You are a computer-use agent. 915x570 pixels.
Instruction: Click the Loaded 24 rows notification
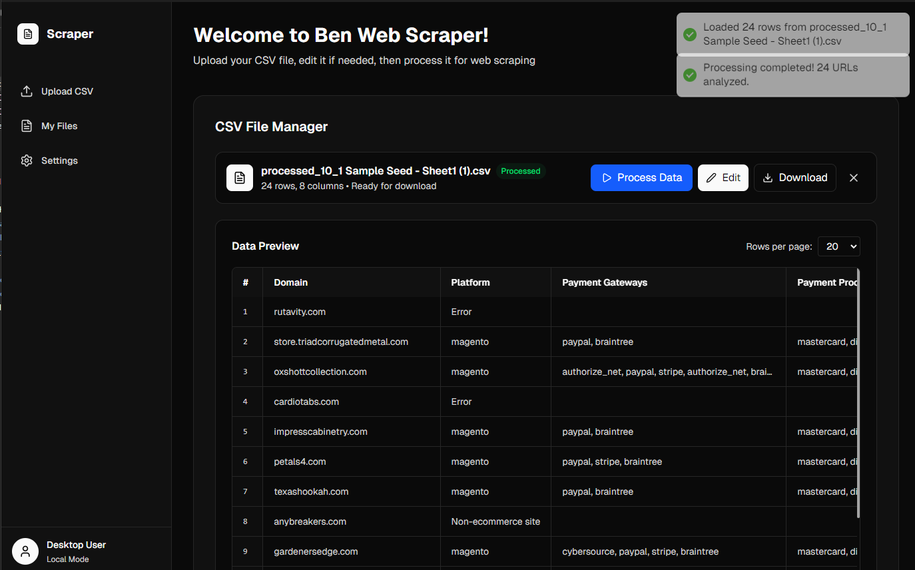(x=792, y=34)
